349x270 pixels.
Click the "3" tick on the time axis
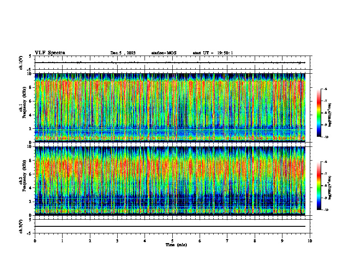click(117, 241)
